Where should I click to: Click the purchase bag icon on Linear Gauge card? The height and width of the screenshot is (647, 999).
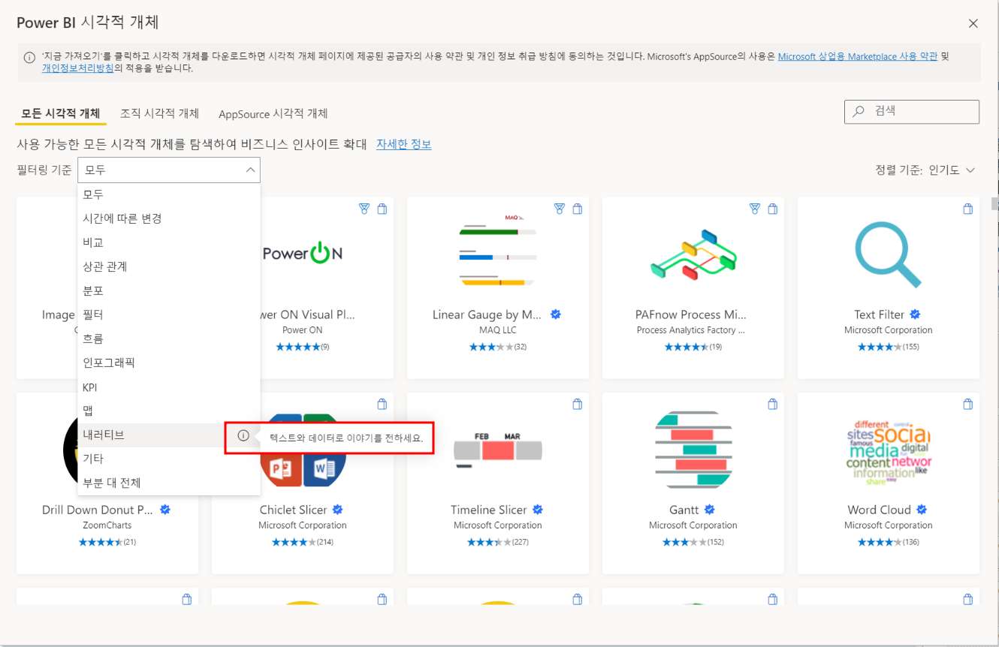point(578,209)
